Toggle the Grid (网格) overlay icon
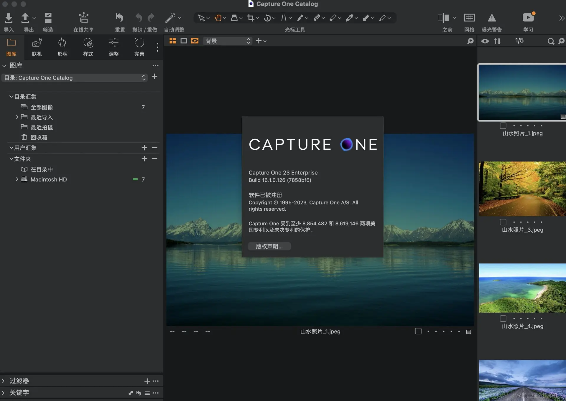Image resolution: width=566 pixels, height=401 pixels. click(469, 18)
